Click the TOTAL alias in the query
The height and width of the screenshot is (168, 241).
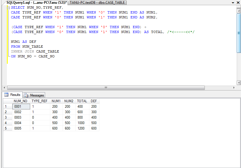(x=157, y=32)
